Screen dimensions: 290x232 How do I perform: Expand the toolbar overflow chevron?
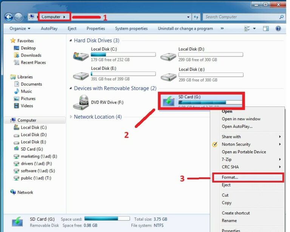point(222,29)
